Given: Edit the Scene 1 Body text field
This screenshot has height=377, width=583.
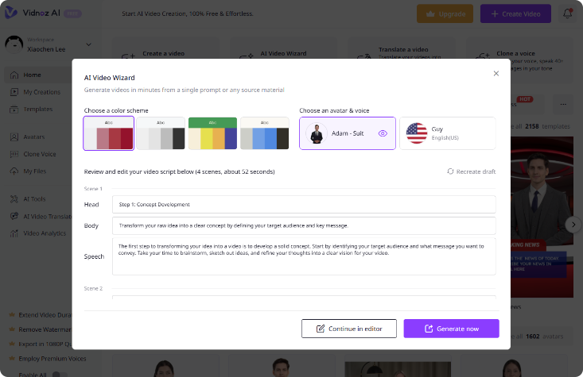Looking at the screenshot, I should [x=304, y=225].
